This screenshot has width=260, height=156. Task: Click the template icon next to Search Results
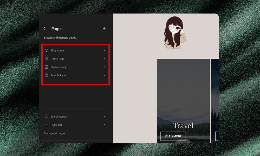pyautogui.click(x=47, y=116)
